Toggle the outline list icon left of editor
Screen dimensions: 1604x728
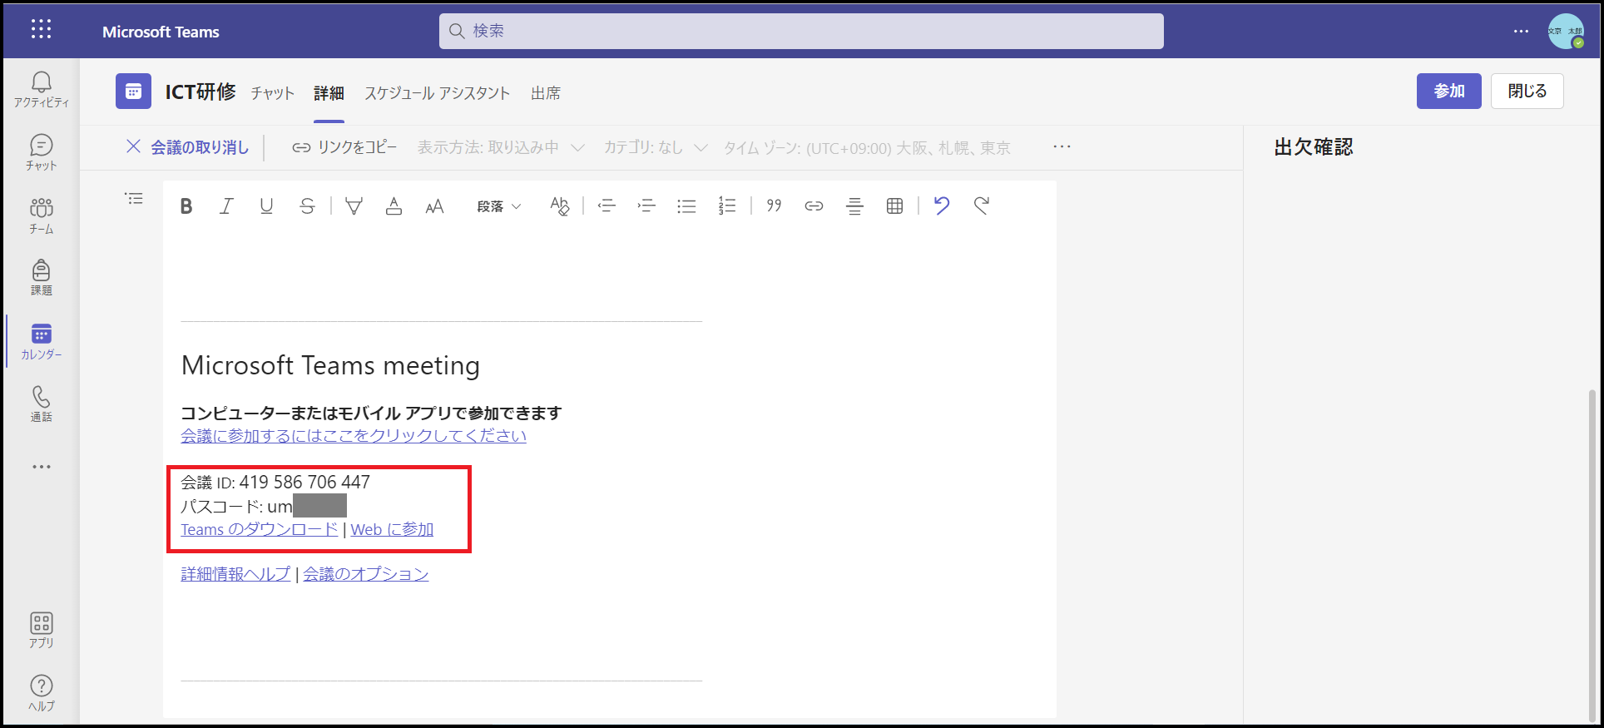134,199
